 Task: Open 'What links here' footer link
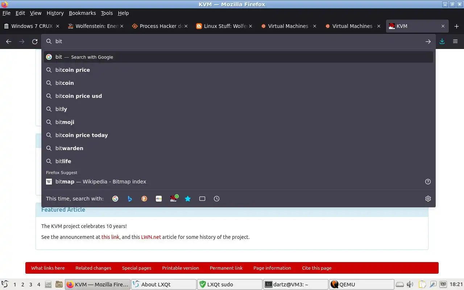coord(48,268)
